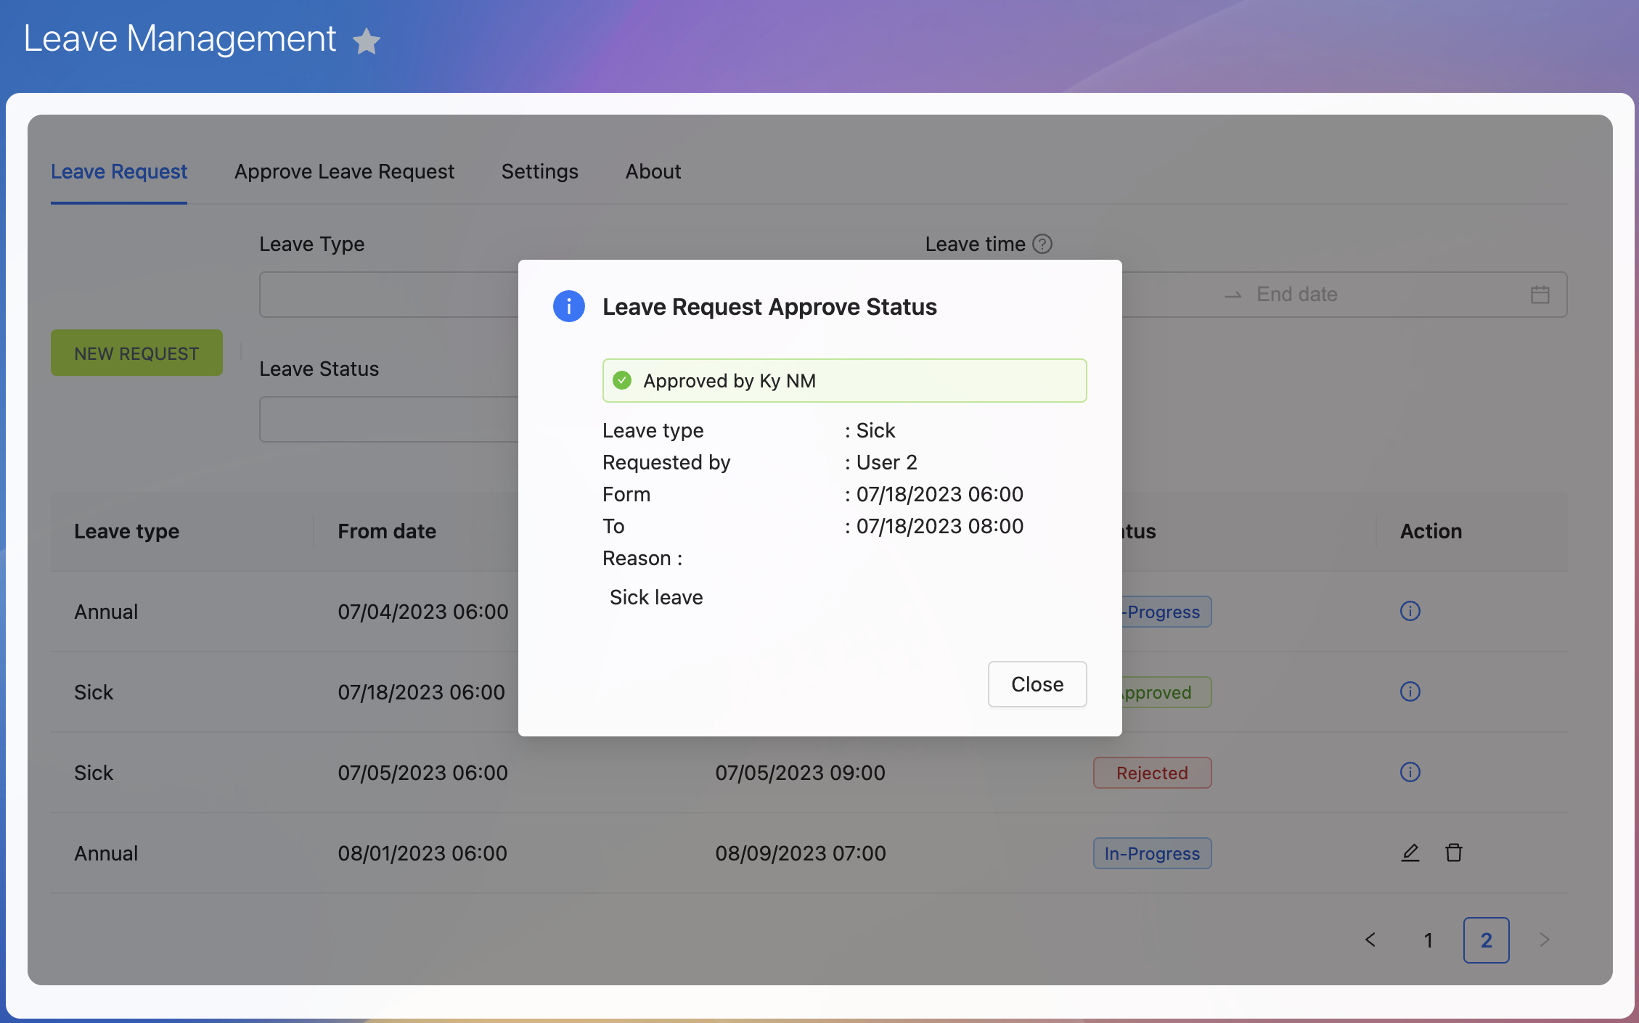
Task: Click the Leave time help question icon
Action: (x=1042, y=244)
